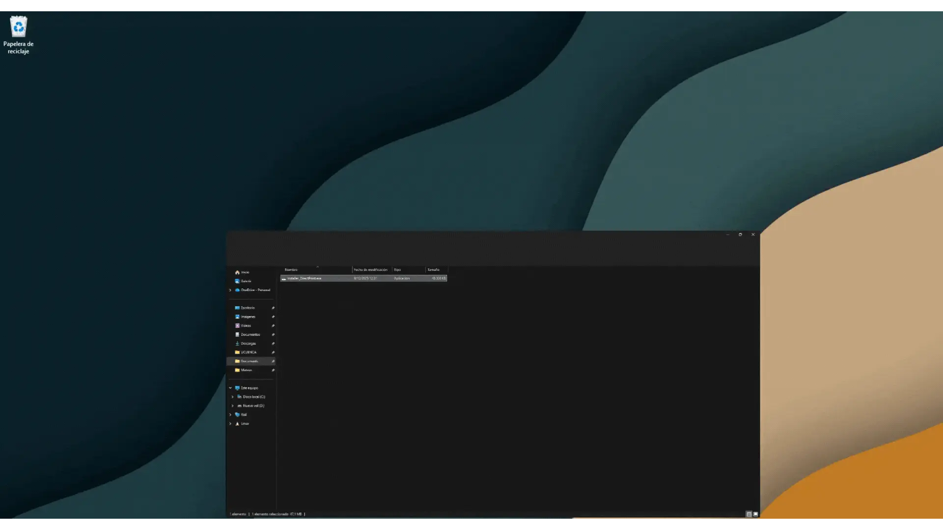Open Inicio in the navigation pane
The image size is (943, 530).
pos(245,272)
